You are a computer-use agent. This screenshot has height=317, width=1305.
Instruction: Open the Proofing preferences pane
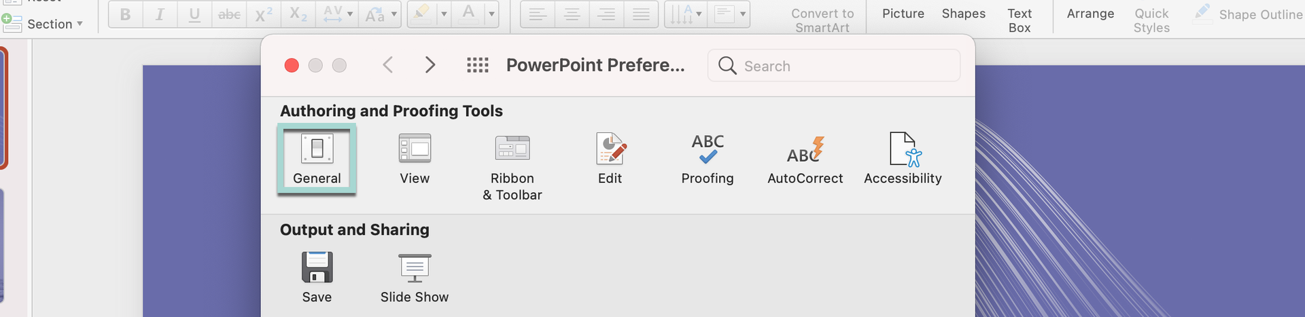(708, 158)
